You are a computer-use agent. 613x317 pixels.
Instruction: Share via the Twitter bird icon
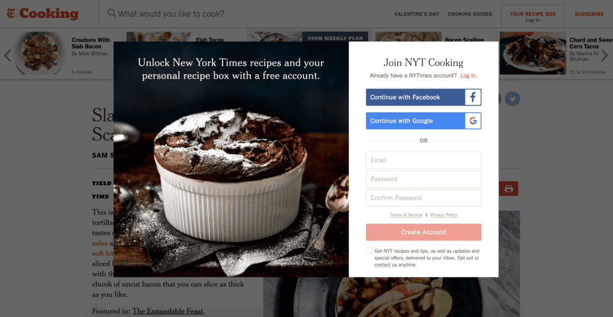(512, 99)
